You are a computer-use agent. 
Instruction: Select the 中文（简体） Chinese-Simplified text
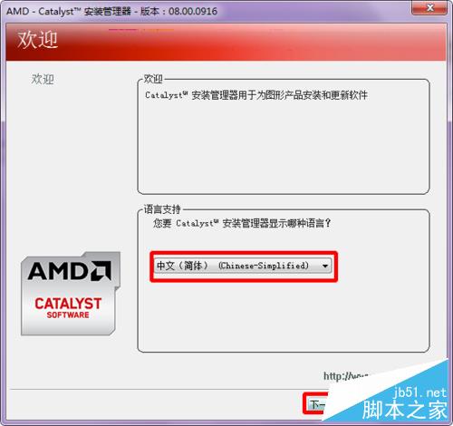point(233,266)
